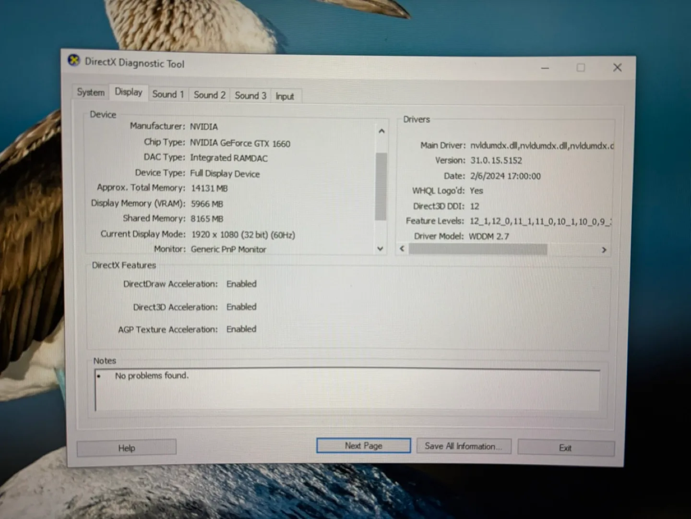The image size is (691, 519).
Task: Open the Sound 3 tab
Action: point(250,96)
